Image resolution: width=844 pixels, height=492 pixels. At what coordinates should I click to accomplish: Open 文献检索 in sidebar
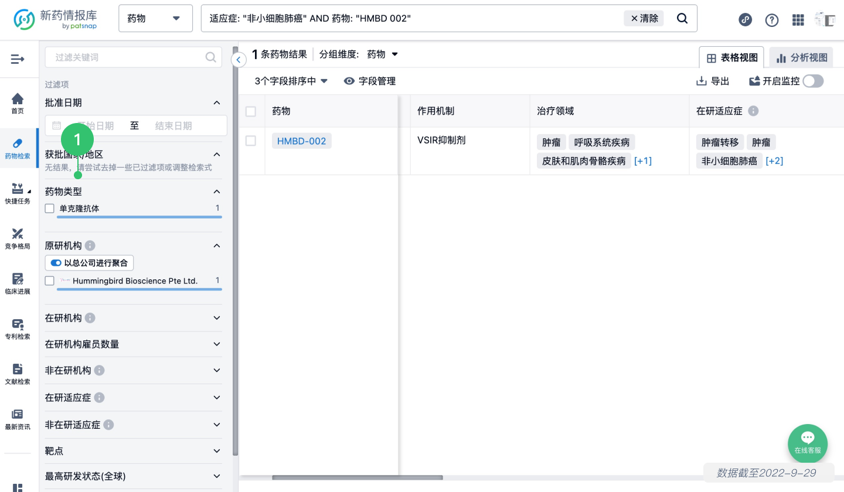click(x=18, y=374)
